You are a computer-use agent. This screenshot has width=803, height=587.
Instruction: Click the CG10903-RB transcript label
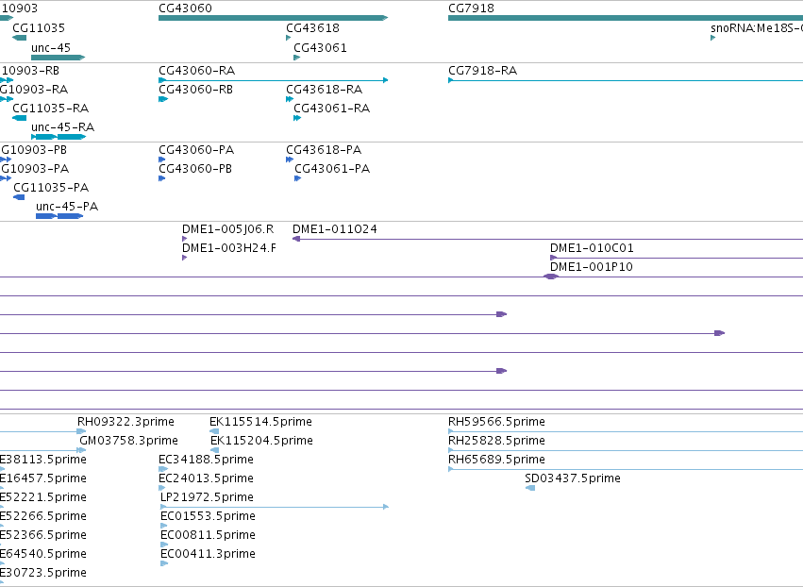[29, 71]
